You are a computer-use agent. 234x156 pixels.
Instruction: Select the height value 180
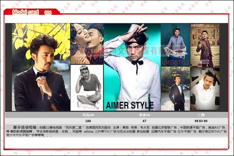coord(88,121)
